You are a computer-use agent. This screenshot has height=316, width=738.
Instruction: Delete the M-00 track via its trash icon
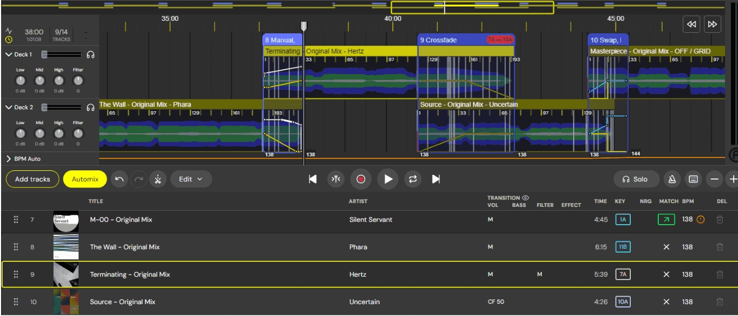pos(719,219)
